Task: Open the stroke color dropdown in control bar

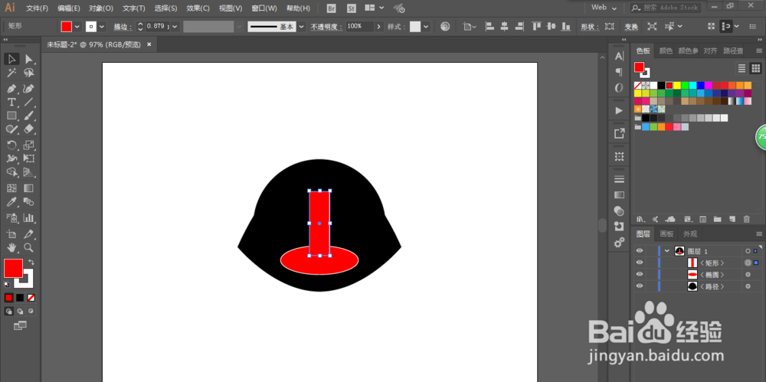Action: coord(102,26)
